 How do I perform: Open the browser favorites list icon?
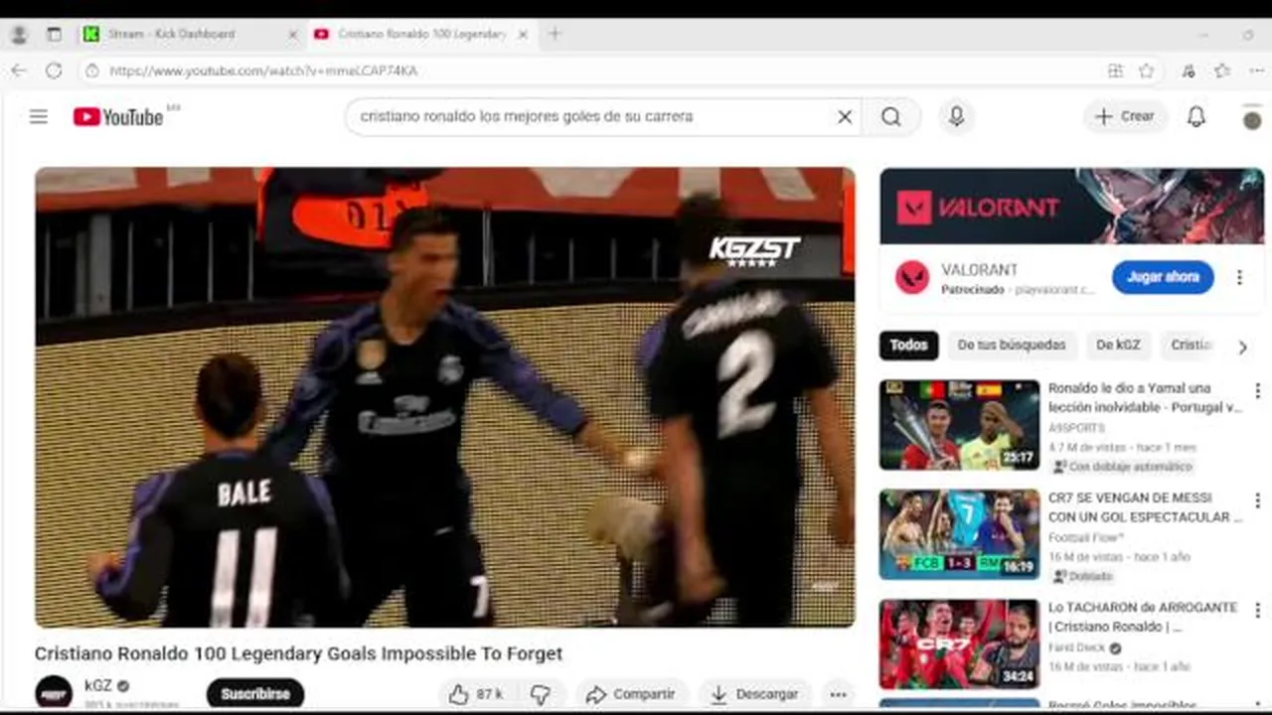coord(1222,71)
